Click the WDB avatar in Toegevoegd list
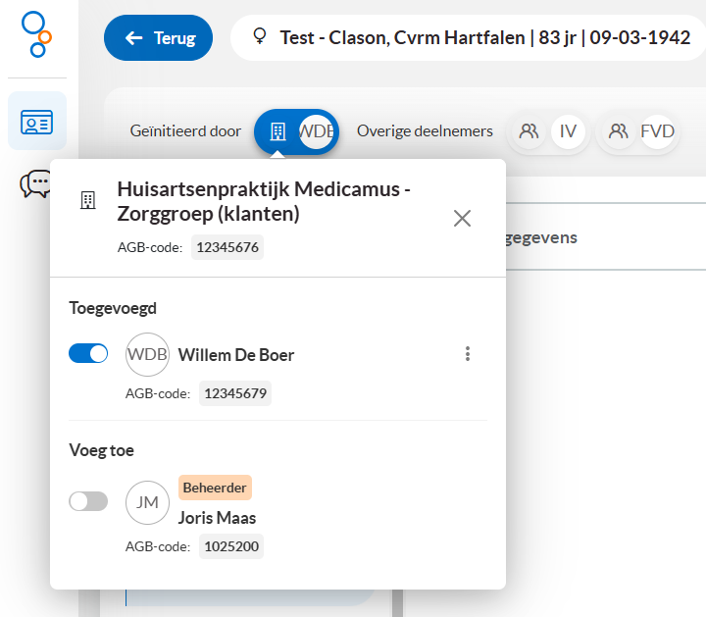The width and height of the screenshot is (706, 617). pos(147,354)
